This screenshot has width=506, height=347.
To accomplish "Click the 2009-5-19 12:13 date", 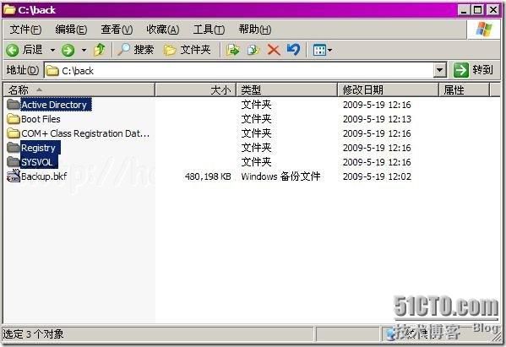I will (377, 119).
